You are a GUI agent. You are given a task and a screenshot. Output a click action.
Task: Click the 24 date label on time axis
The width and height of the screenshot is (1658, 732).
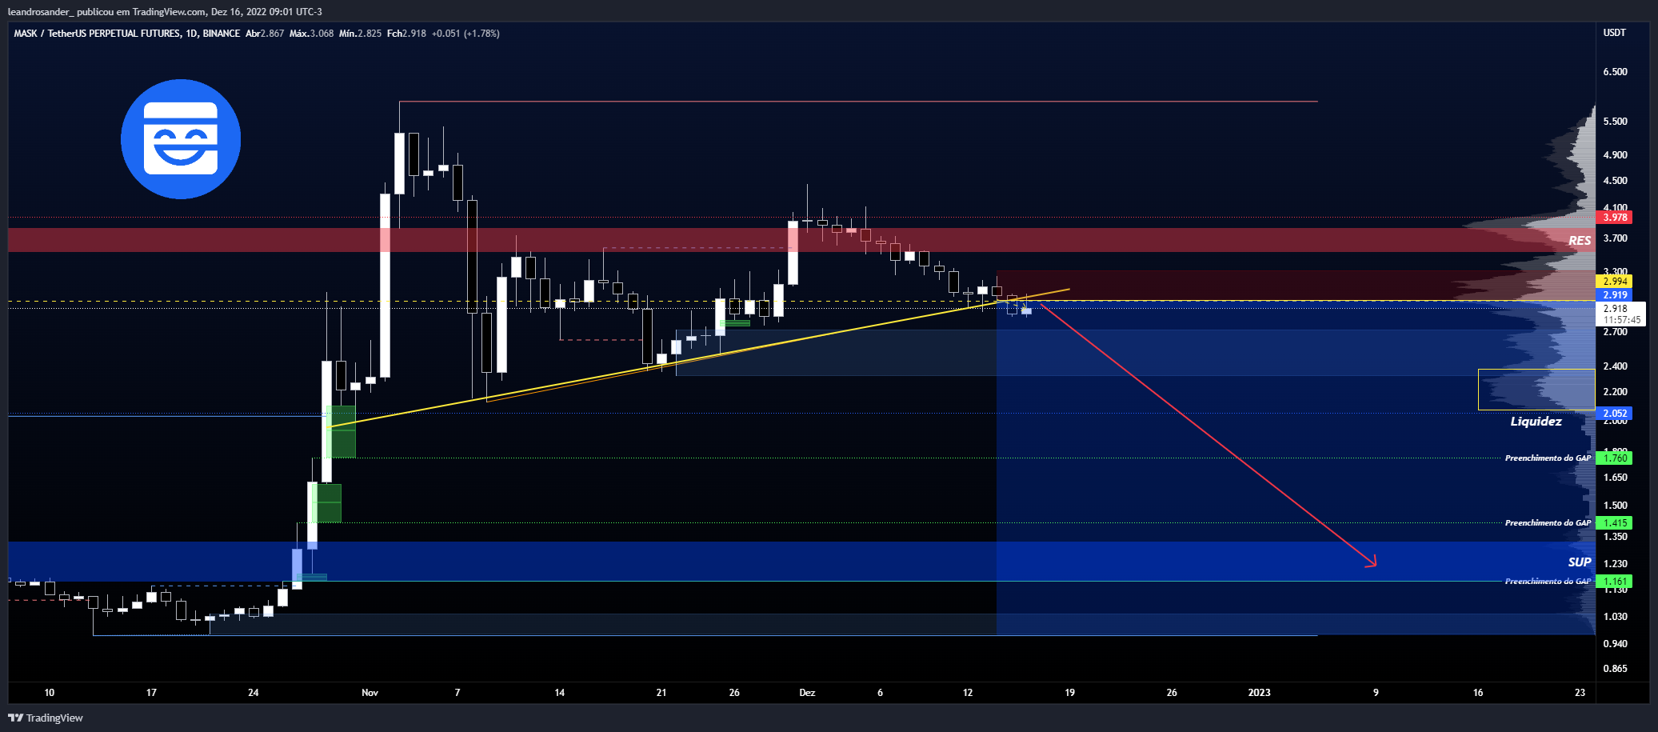253,693
